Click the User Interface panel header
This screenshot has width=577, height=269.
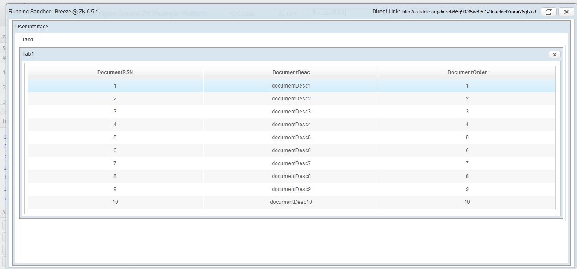pos(31,27)
